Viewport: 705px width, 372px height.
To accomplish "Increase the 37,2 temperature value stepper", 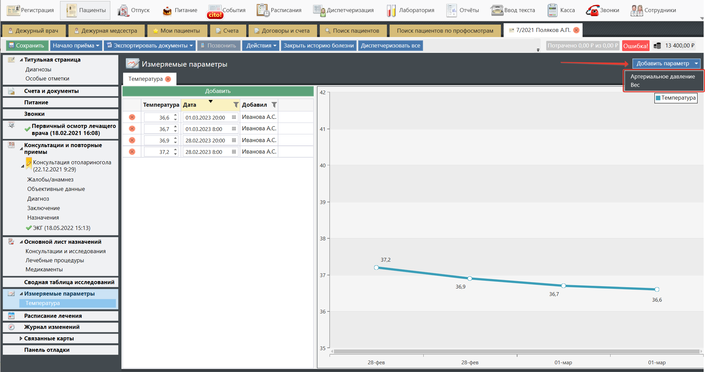I will (x=175, y=150).
